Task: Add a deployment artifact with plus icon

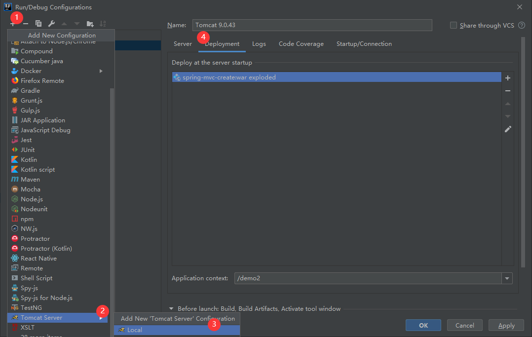Action: (507, 78)
